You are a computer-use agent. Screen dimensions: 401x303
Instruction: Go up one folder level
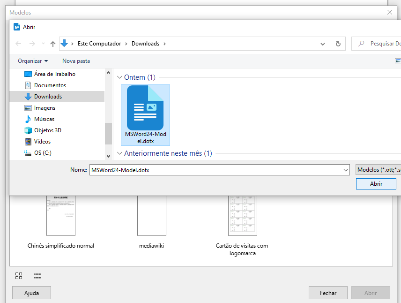(52, 43)
